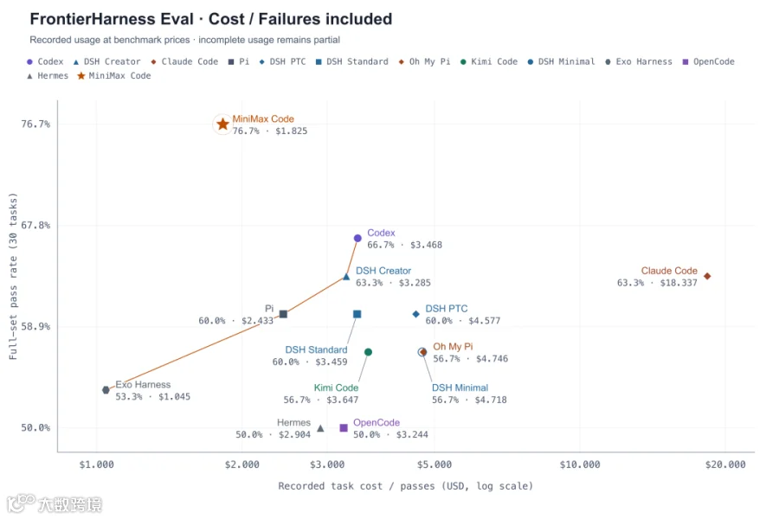Image resolution: width=779 pixels, height=519 pixels.
Task: Select the Codex purple circle data point
Action: point(357,239)
